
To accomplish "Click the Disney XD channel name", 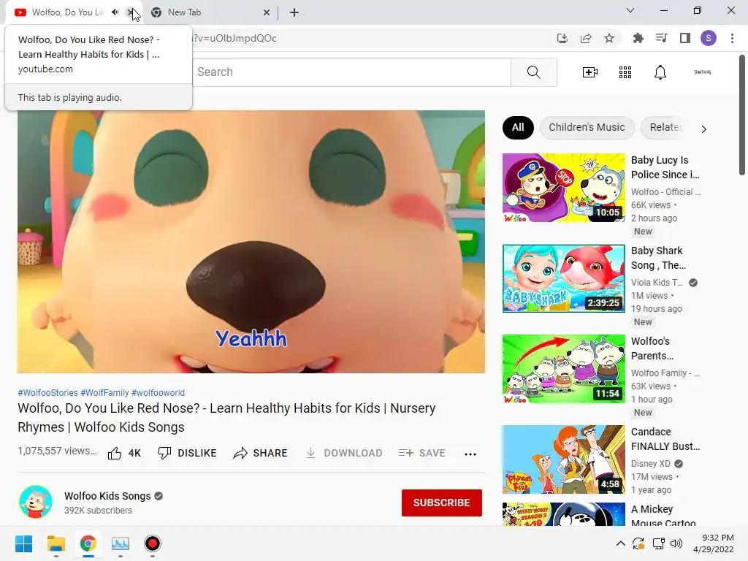I will 651,464.
